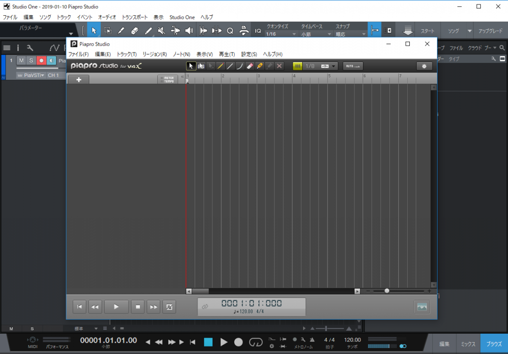Open the Piapro Studio settings gear icon

click(424, 65)
